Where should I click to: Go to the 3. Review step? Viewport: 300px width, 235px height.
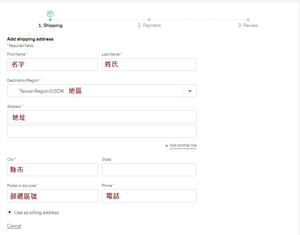[248, 25]
